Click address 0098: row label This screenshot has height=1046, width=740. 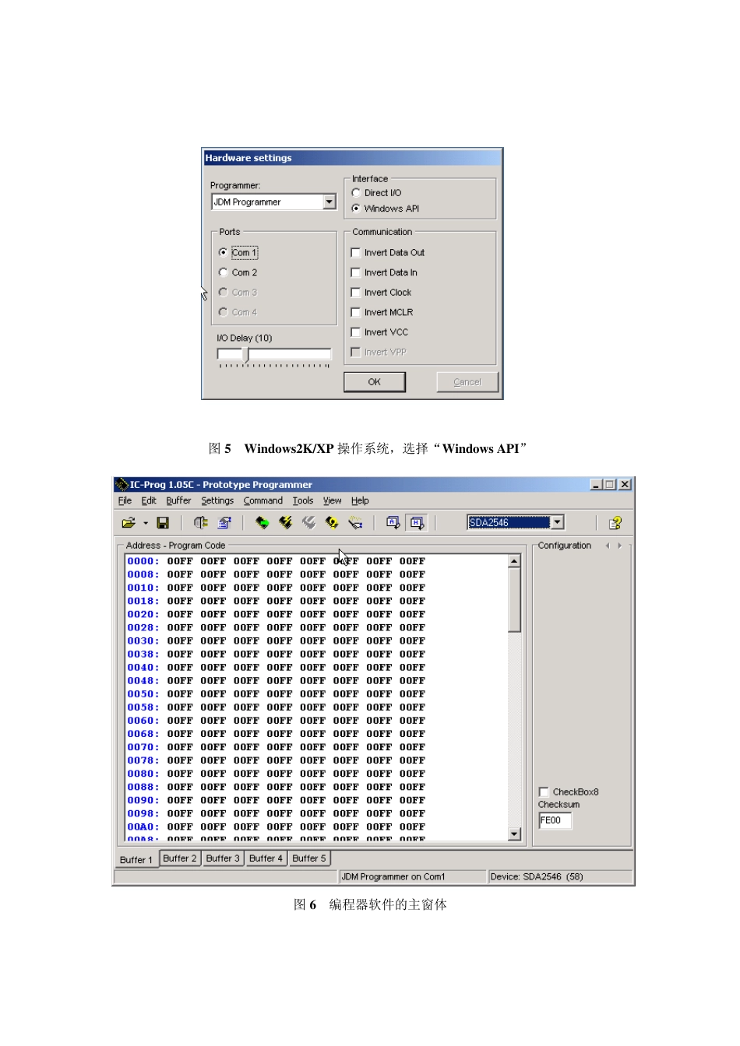(x=143, y=814)
